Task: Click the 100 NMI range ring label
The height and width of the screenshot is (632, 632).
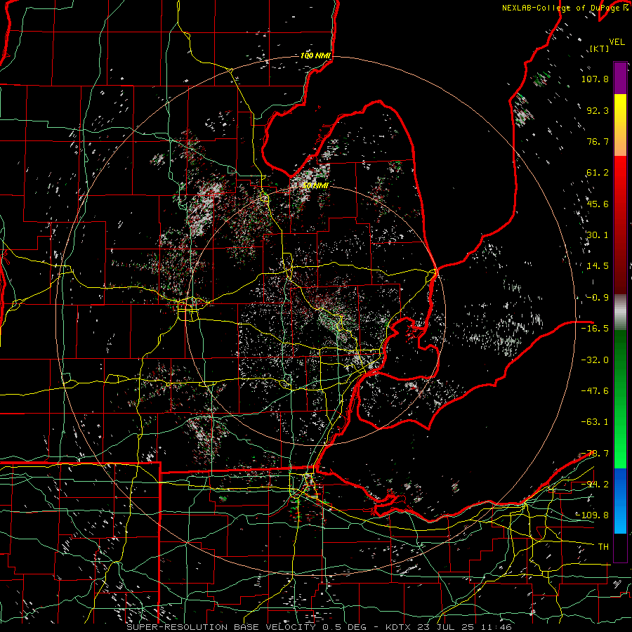Action: [x=315, y=55]
